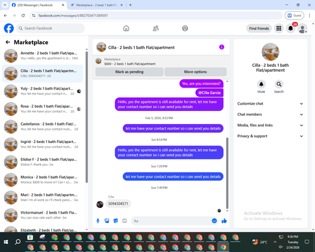Switch to the Marketplace browser tab
Viewport: 315px width, 252px height.
(x=96, y=5)
